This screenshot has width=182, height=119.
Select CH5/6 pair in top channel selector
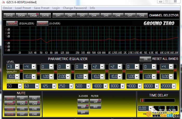click(33, 15)
